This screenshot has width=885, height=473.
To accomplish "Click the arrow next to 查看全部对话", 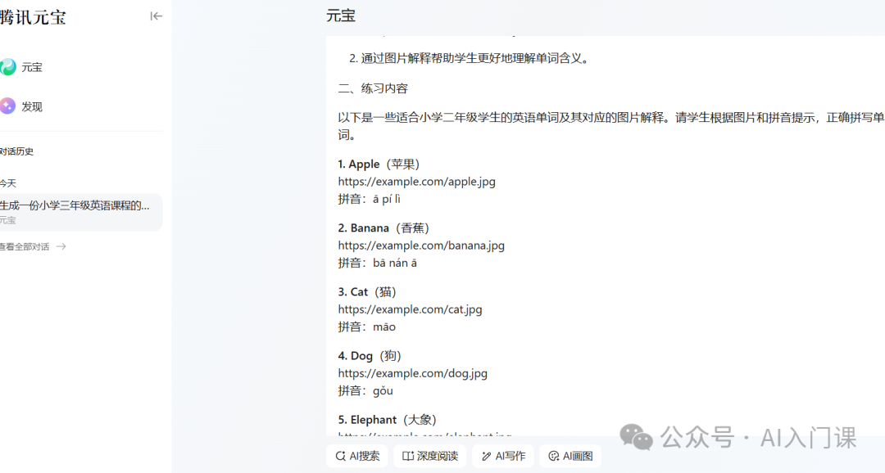I will (61, 246).
